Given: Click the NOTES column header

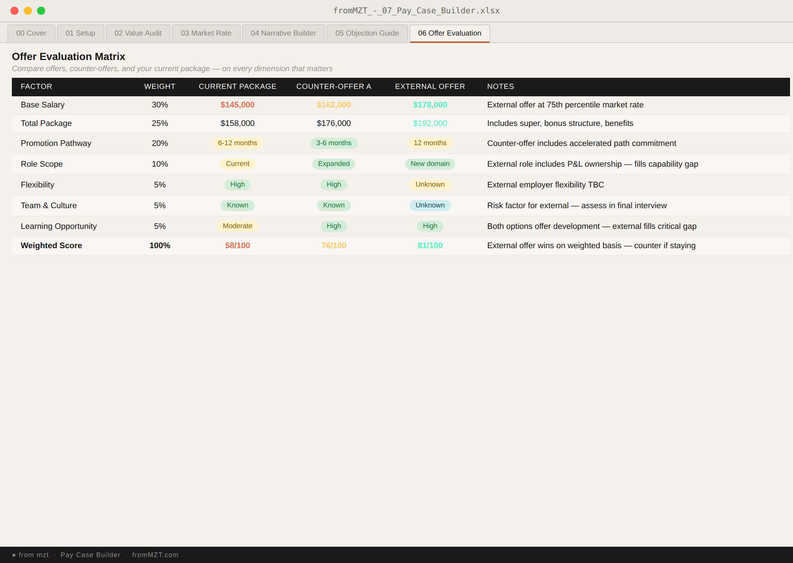Looking at the screenshot, I should click(x=501, y=87).
